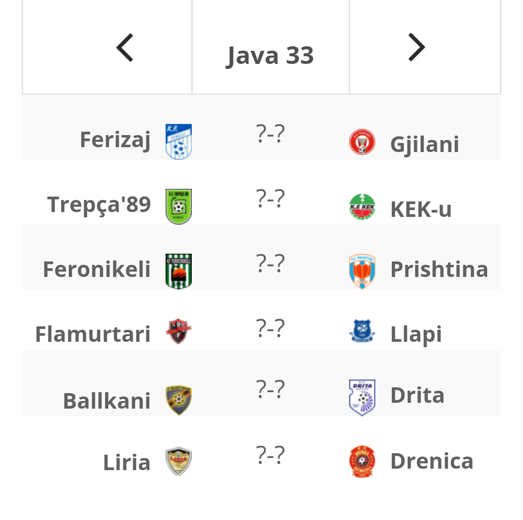Viewport: 523px width, 520px height.
Task: Click the Trepça'89 green shield logo
Action: [179, 206]
